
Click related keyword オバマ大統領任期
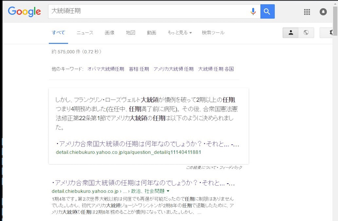pyautogui.click(x=106, y=69)
